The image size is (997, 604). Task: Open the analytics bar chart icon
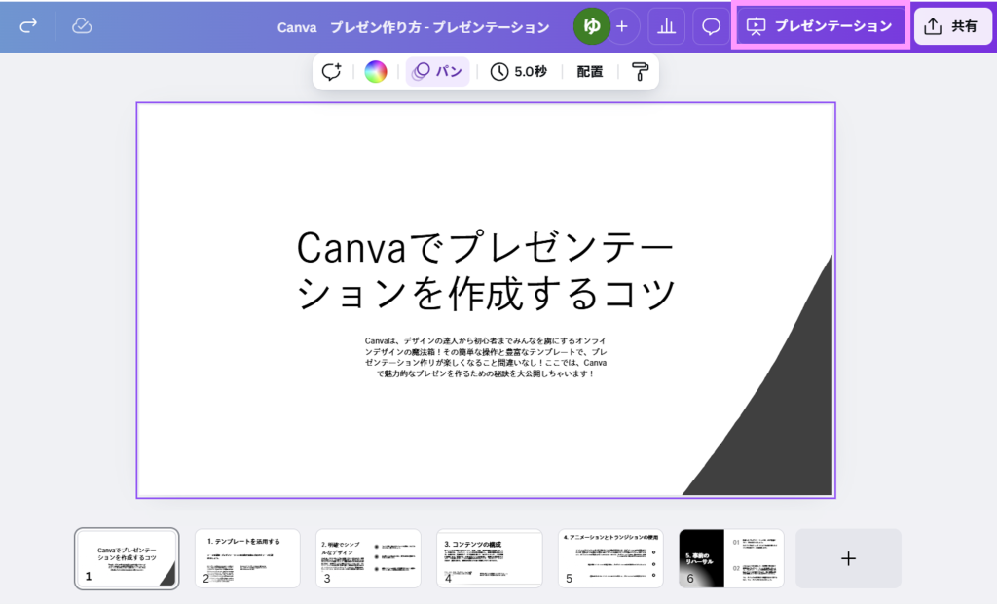pos(667,26)
